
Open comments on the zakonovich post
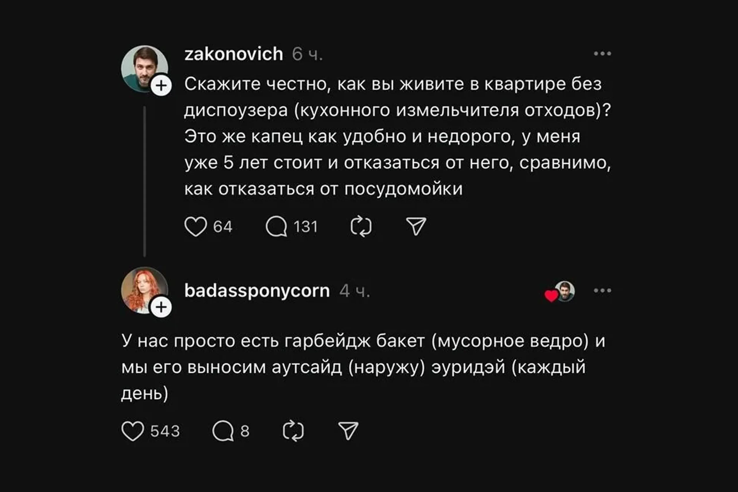276,226
